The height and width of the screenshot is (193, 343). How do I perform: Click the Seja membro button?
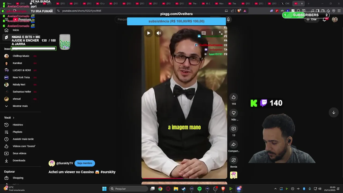(x=85, y=163)
